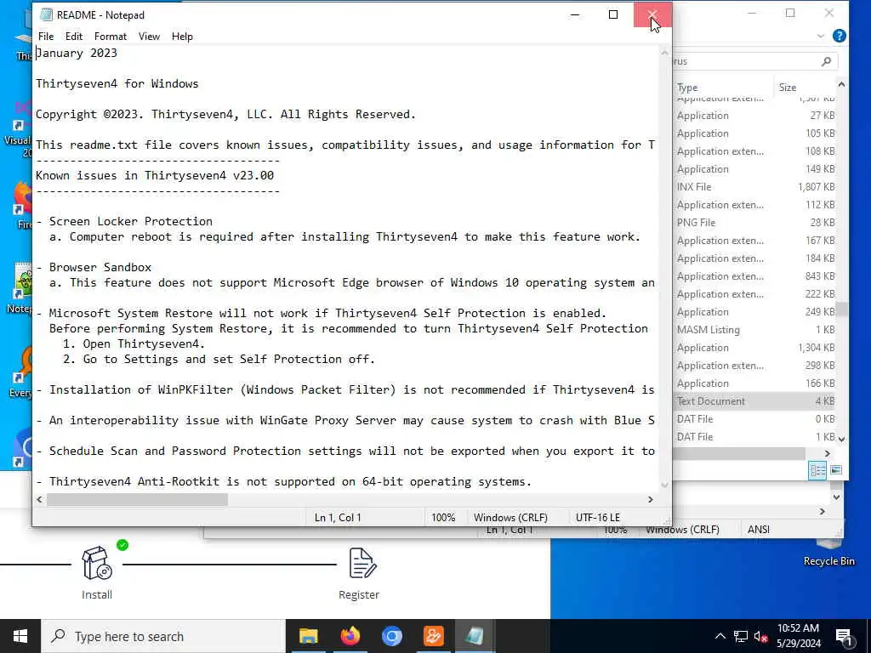
Task: Click the Explorer help question mark icon
Action: tap(840, 36)
